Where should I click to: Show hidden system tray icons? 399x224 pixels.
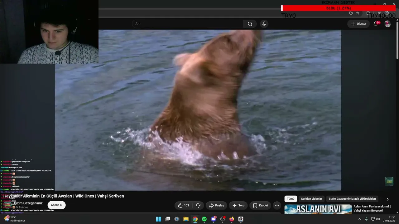pos(360,219)
